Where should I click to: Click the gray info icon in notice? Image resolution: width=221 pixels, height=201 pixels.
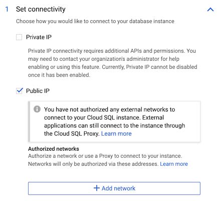(x=37, y=109)
